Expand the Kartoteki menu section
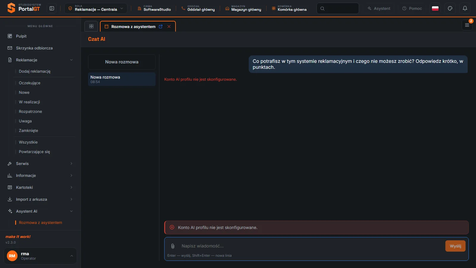This screenshot has height=268, width=476. tap(40, 187)
